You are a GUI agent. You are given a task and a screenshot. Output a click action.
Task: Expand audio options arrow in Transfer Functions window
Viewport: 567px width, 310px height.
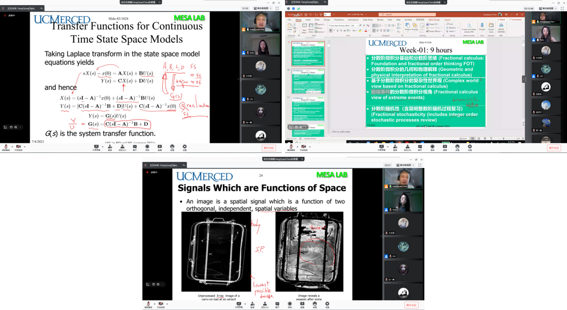(x=12, y=147)
